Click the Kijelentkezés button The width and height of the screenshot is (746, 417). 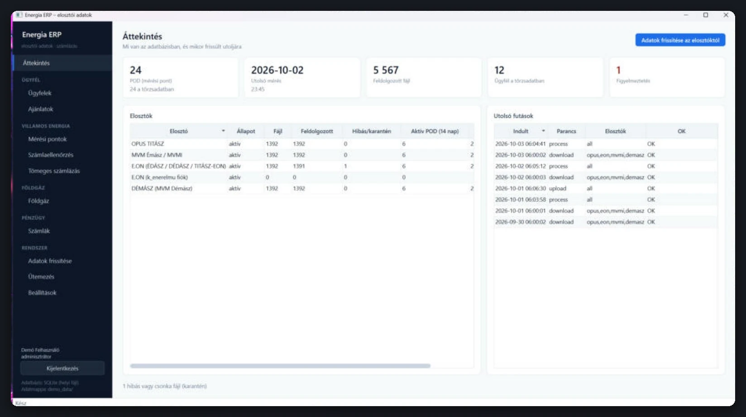coord(62,368)
